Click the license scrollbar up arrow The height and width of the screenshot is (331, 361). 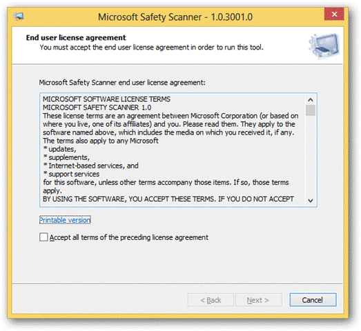point(311,99)
